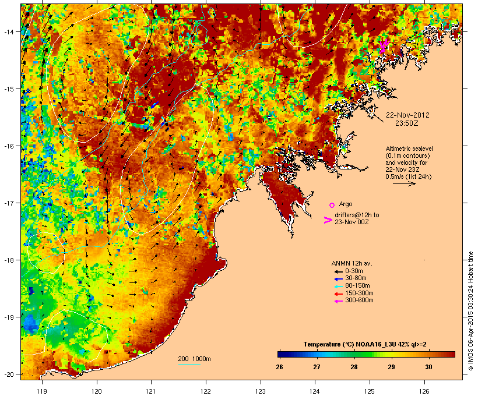Image resolution: width=478 pixels, height=396 pixels.
Task: Click the '124' longitude axis label
Action: [x=315, y=391]
